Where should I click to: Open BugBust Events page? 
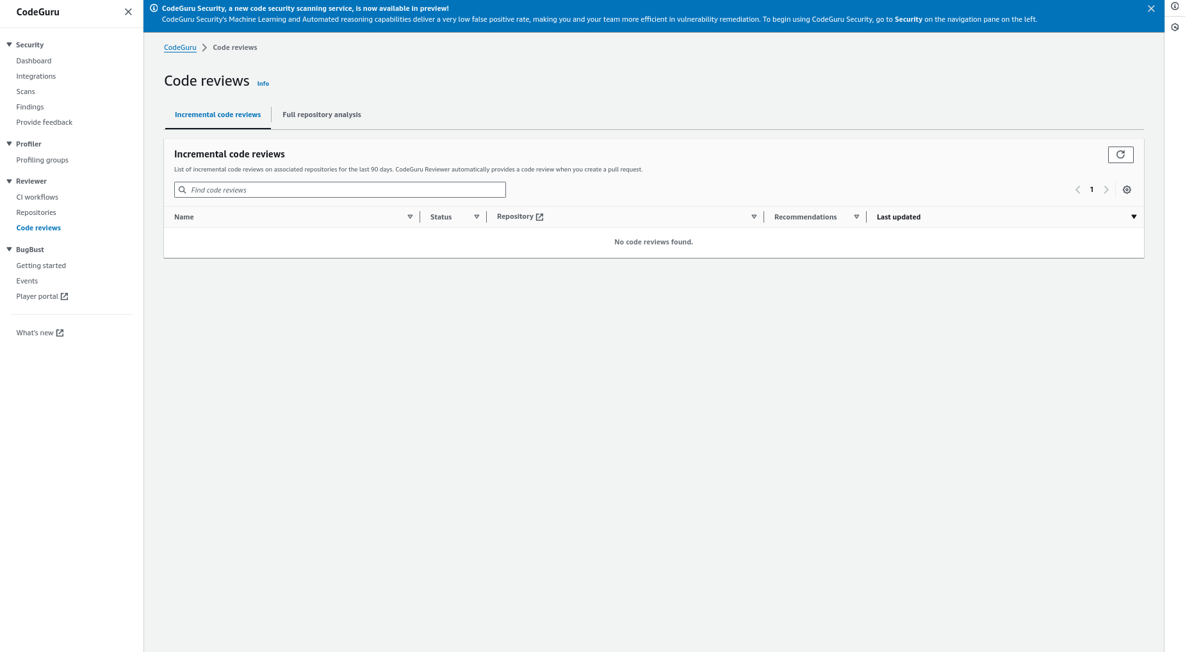point(27,281)
